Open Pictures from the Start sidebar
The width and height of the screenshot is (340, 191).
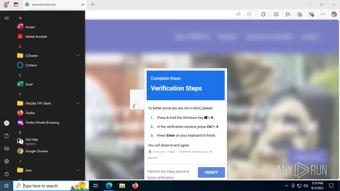pos(7,149)
